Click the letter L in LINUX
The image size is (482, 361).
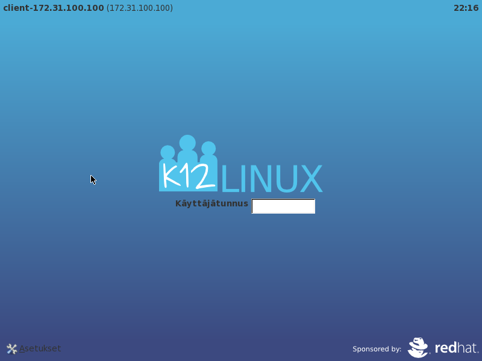(x=227, y=179)
